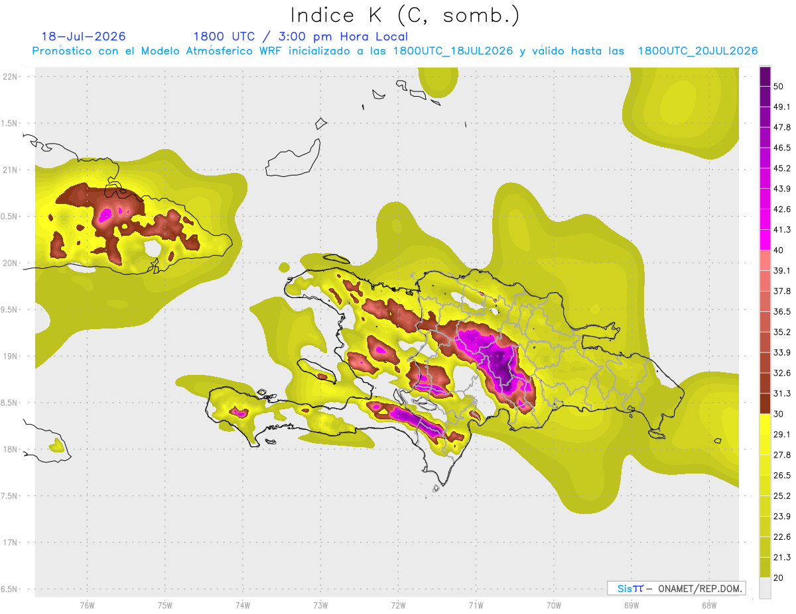The height and width of the screenshot is (614, 796).
Task: Click the longitude axis label "69W"
Action: tap(631, 605)
